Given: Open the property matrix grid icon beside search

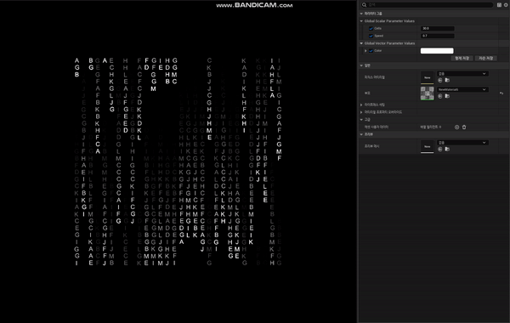Looking at the screenshot, I should point(499,5).
